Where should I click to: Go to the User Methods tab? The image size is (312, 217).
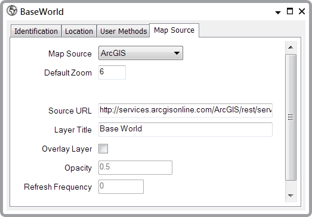(123, 31)
